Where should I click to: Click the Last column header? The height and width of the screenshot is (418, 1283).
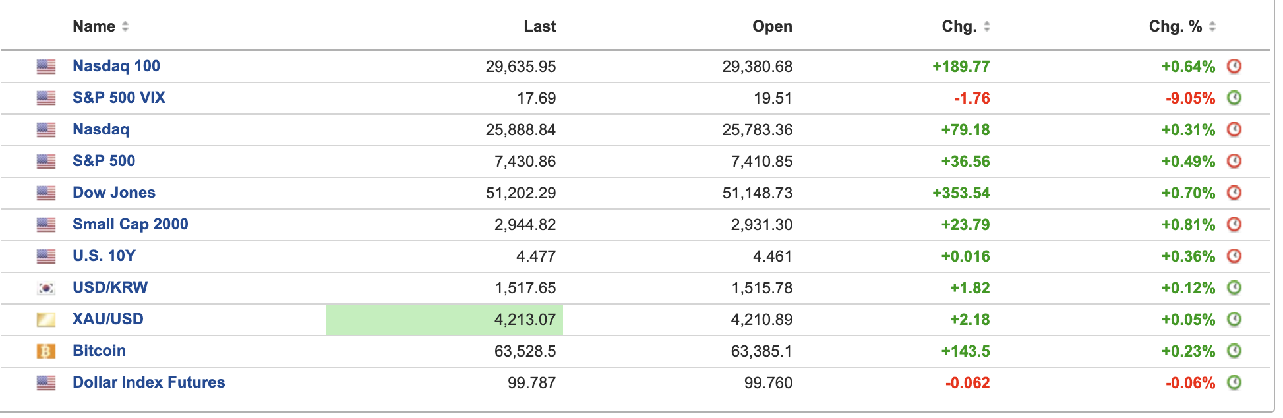[540, 26]
